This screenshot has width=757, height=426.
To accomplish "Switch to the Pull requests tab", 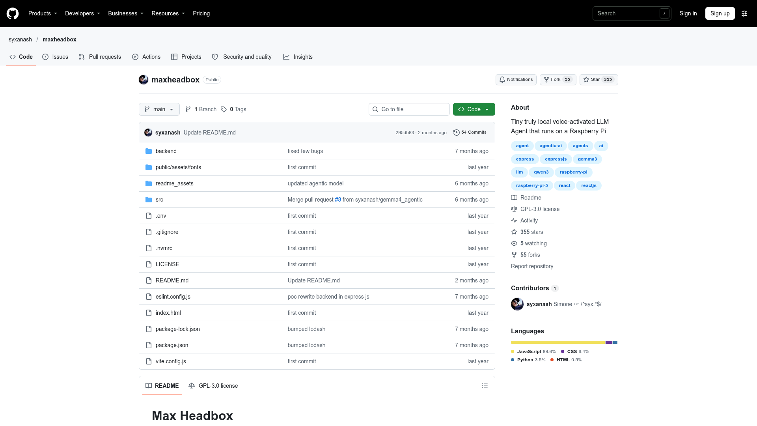I will [x=100, y=57].
